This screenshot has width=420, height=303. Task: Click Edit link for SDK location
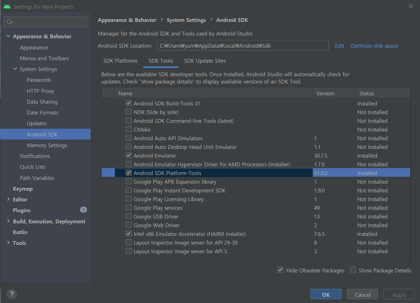tap(340, 46)
